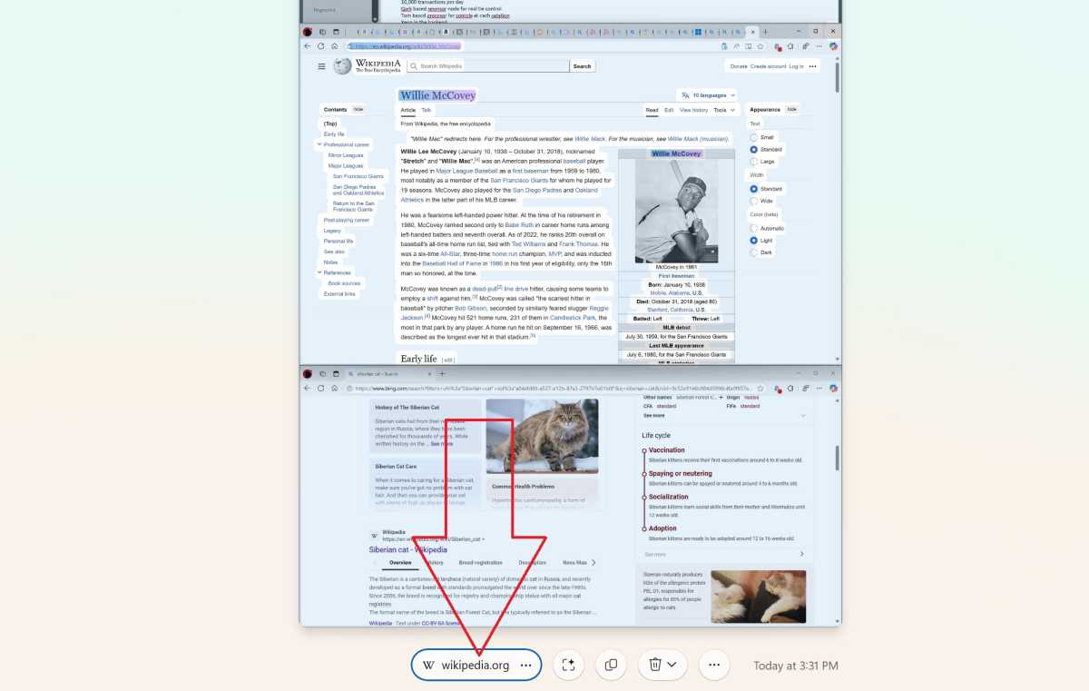Open Wikipedia's hamburger main menu
The height and width of the screenshot is (691, 1089).
(321, 65)
